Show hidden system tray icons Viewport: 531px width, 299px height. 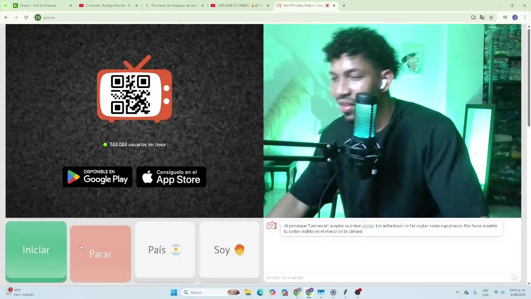(x=457, y=292)
